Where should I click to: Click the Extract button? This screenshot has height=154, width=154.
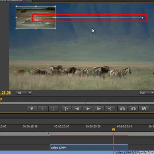133,109
